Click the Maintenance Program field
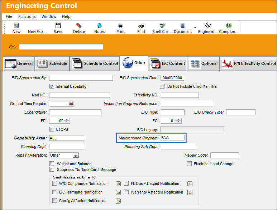The width and height of the screenshot is (277, 210). click(x=173, y=138)
